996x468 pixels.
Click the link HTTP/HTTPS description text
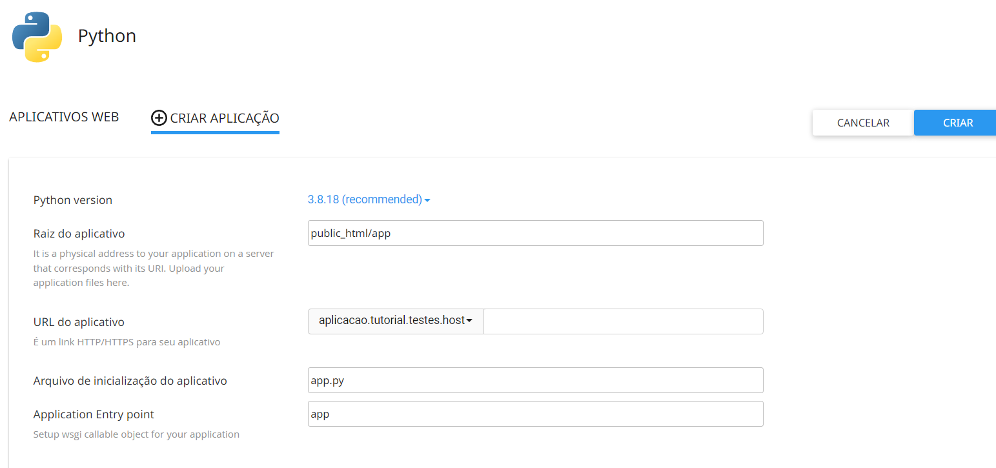pyautogui.click(x=127, y=342)
